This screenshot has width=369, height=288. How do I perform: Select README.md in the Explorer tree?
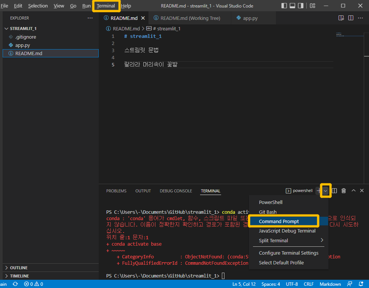pyautogui.click(x=51, y=53)
